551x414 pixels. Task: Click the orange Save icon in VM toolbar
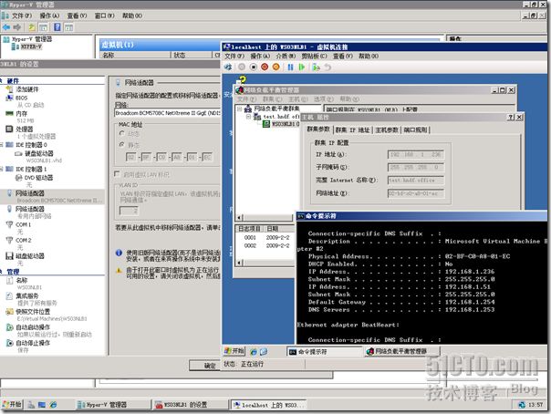click(276, 67)
